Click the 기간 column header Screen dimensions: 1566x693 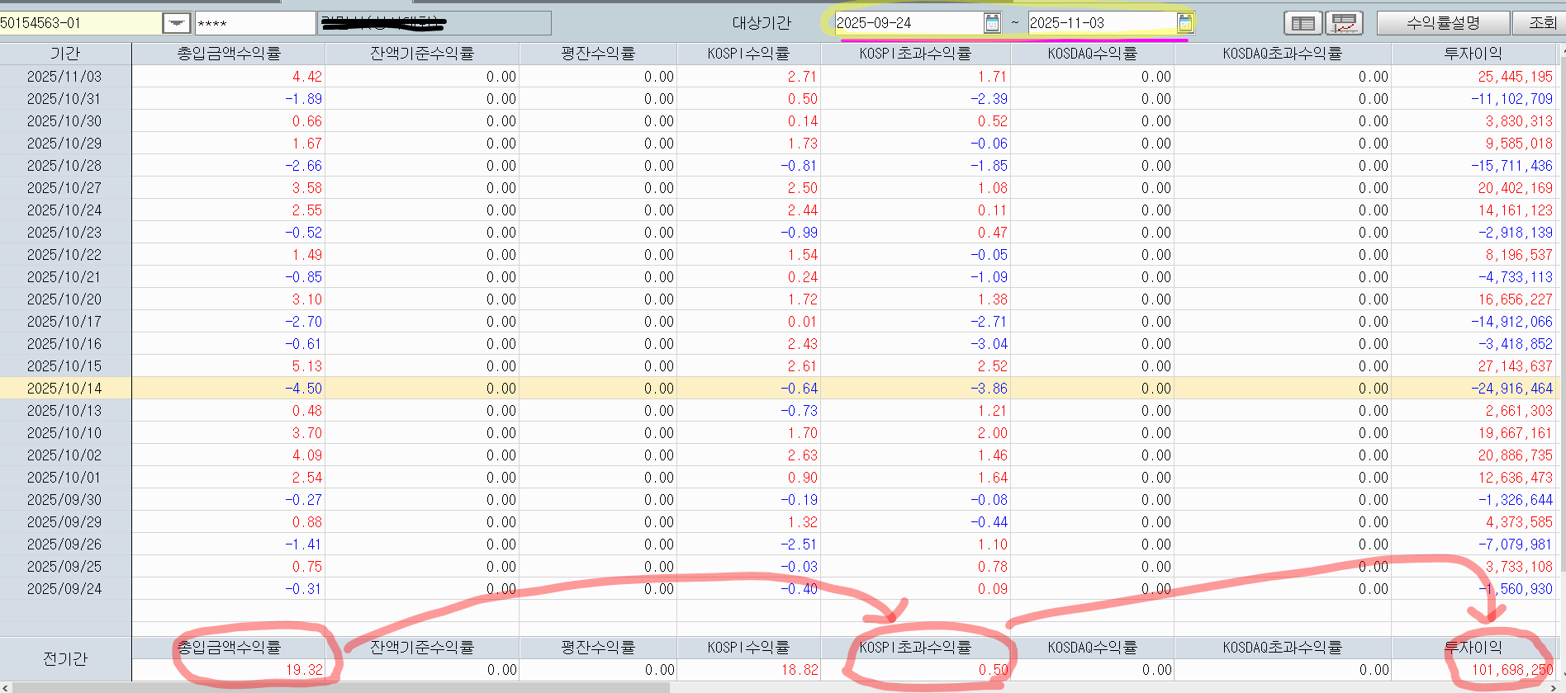(x=65, y=54)
